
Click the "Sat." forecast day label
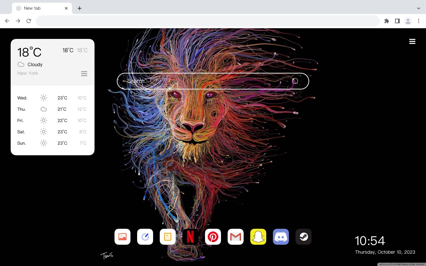pos(21,132)
